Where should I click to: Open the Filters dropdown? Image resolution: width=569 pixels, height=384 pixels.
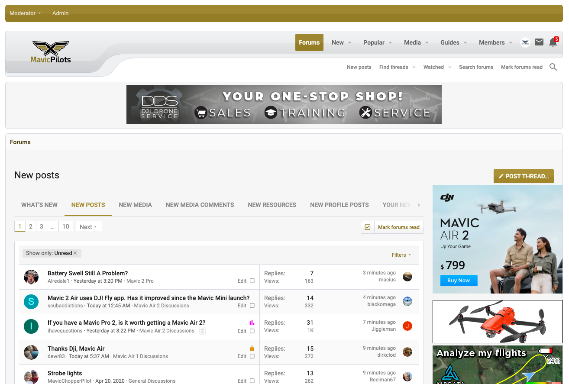pos(401,255)
